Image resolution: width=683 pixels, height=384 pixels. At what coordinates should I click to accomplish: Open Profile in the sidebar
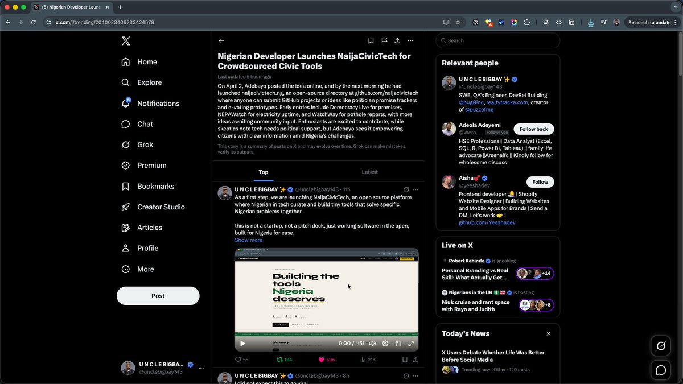pos(140,248)
